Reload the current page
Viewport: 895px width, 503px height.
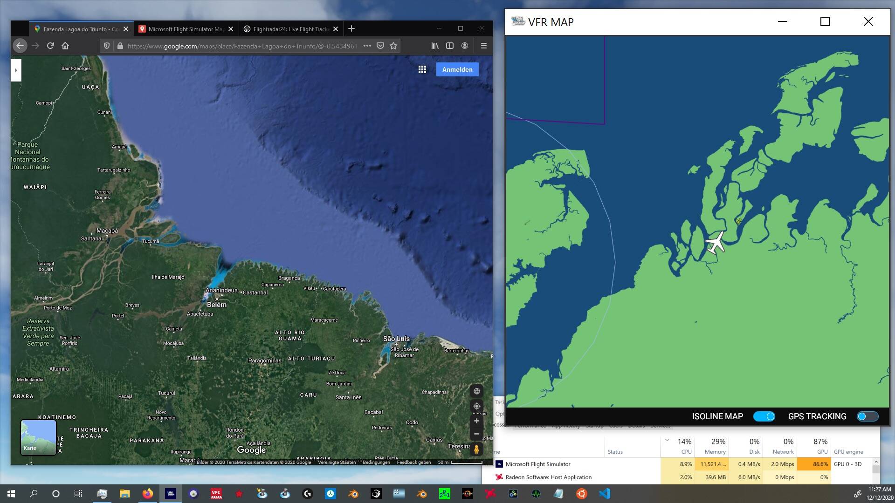[x=50, y=46]
